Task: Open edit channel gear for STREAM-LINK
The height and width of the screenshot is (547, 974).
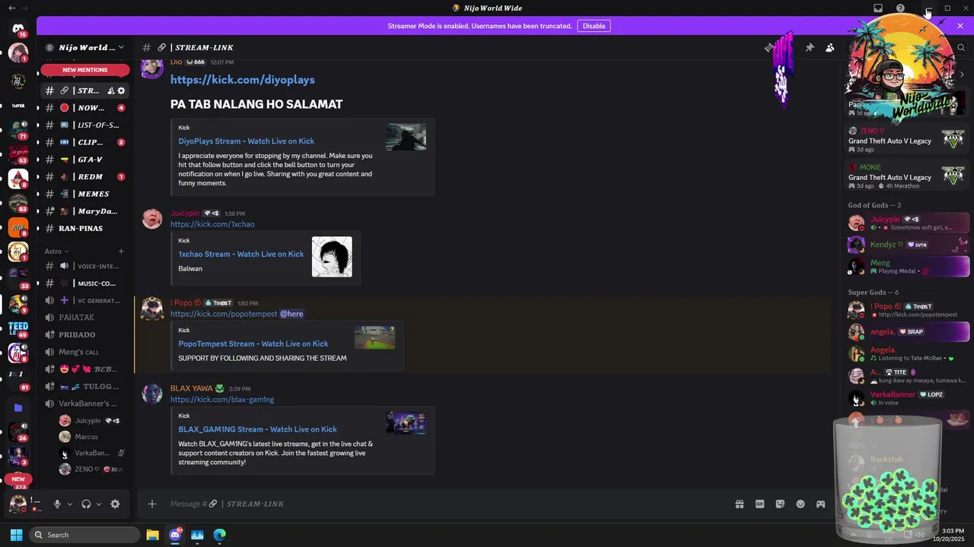Action: (x=121, y=90)
